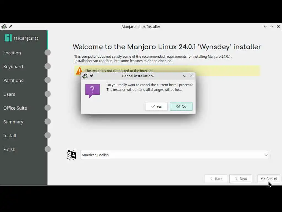Minimize the Manjaro Linux Installer window

click(x=265, y=26)
